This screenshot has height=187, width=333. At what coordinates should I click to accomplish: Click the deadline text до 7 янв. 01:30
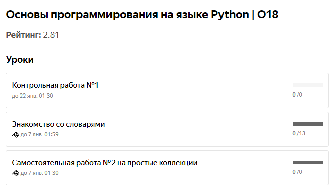40,173
